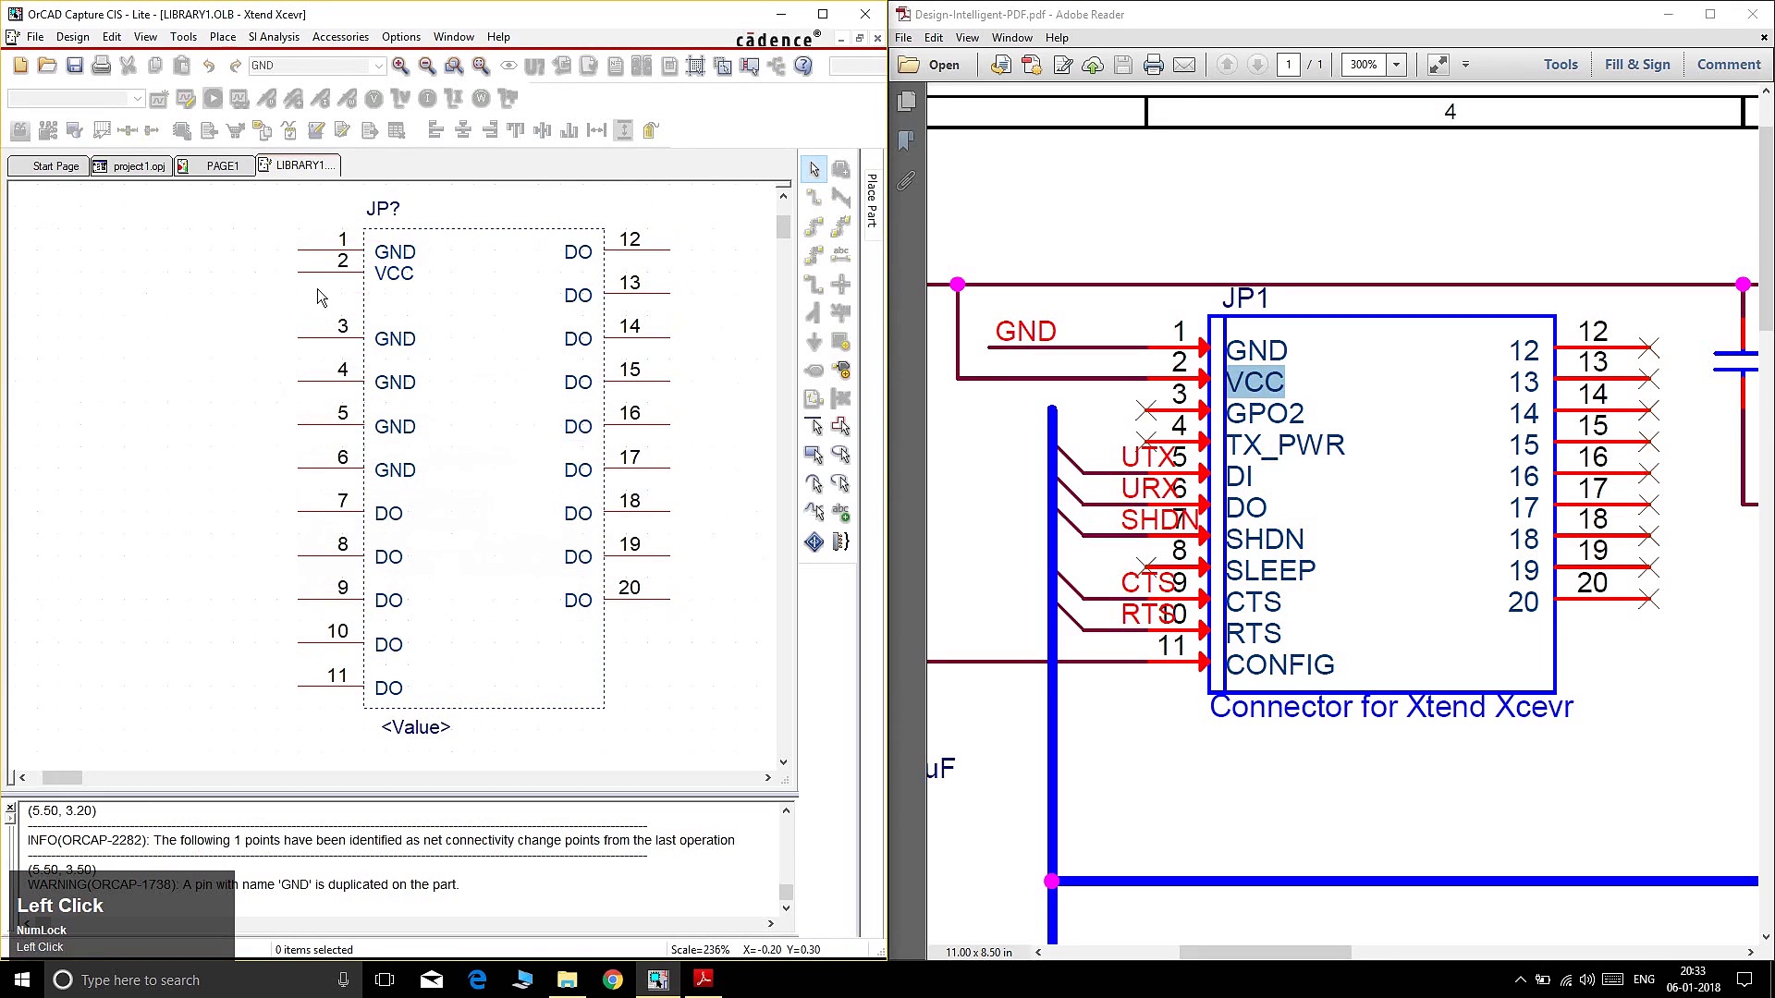Click the Email document icon in Adobe Reader
1775x998 pixels.
click(x=1185, y=64)
